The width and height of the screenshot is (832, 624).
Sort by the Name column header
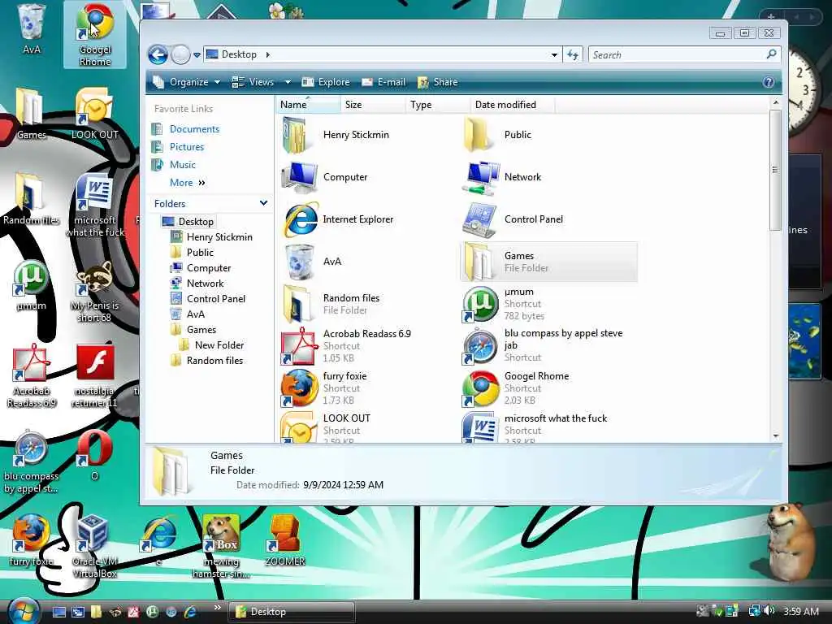point(308,105)
